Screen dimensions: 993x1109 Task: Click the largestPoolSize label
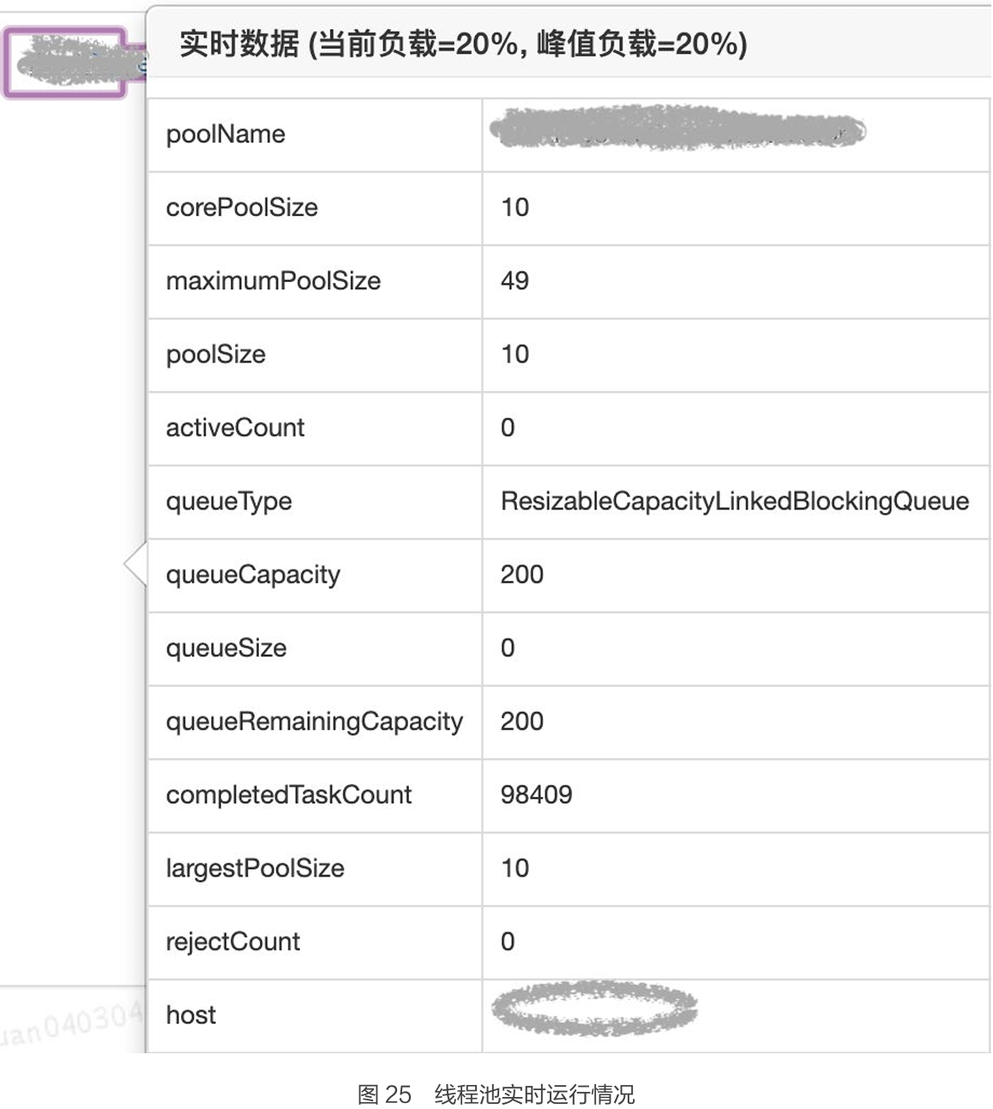(255, 869)
